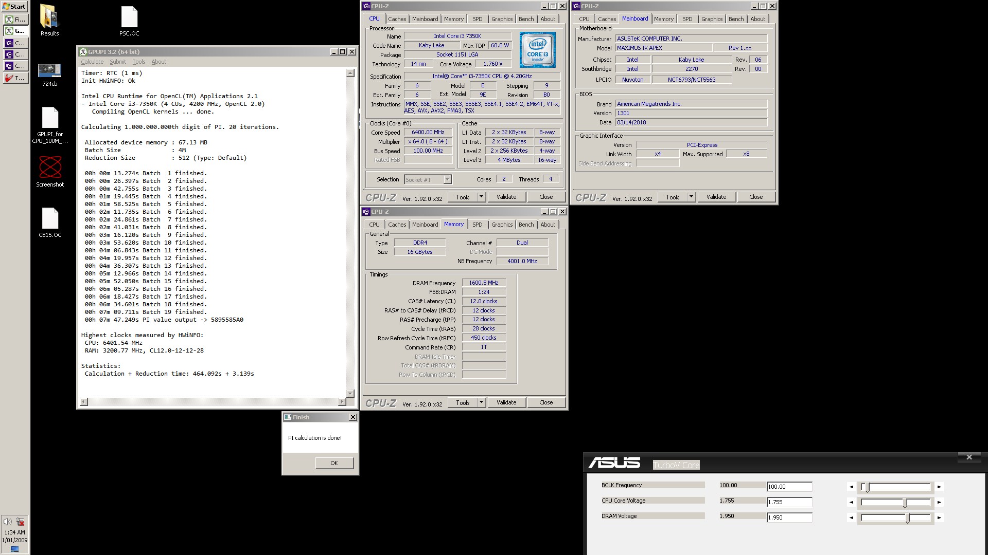Image resolution: width=988 pixels, height=555 pixels.
Task: Select the TurboV 'T...' taskbar item
Action: [15, 78]
